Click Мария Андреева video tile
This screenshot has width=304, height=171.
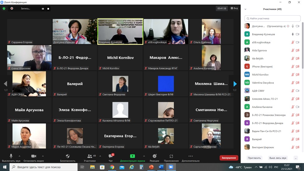pos(29,136)
